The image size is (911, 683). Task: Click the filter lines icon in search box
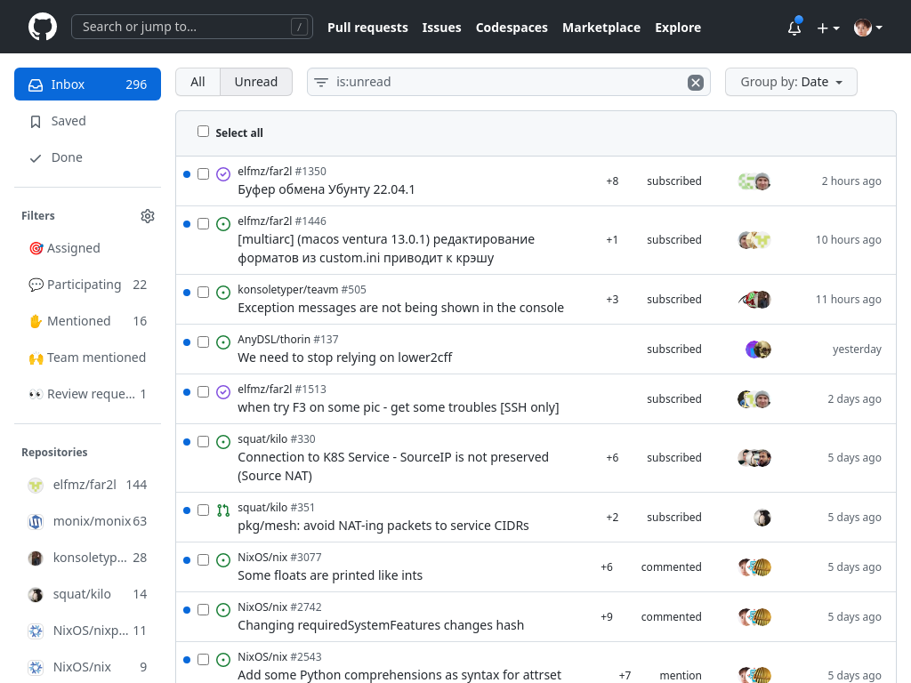click(x=320, y=83)
